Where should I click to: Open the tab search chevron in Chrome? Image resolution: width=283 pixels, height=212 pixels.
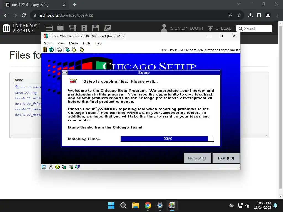[239, 4]
